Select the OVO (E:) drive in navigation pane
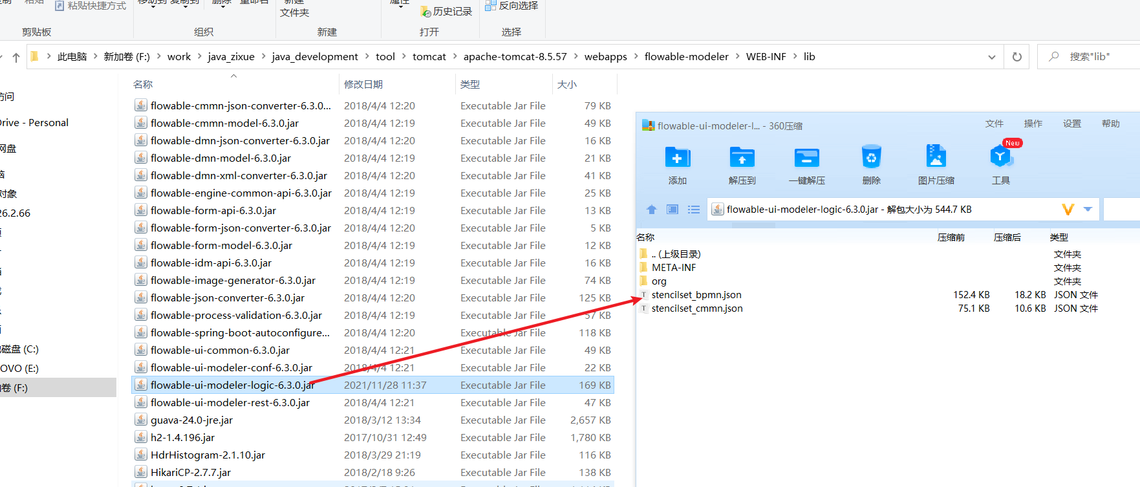Image resolution: width=1140 pixels, height=487 pixels. pyautogui.click(x=19, y=369)
